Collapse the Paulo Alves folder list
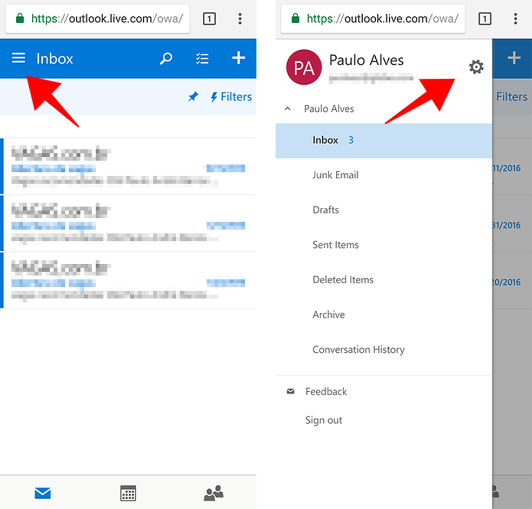532x509 pixels. point(288,109)
